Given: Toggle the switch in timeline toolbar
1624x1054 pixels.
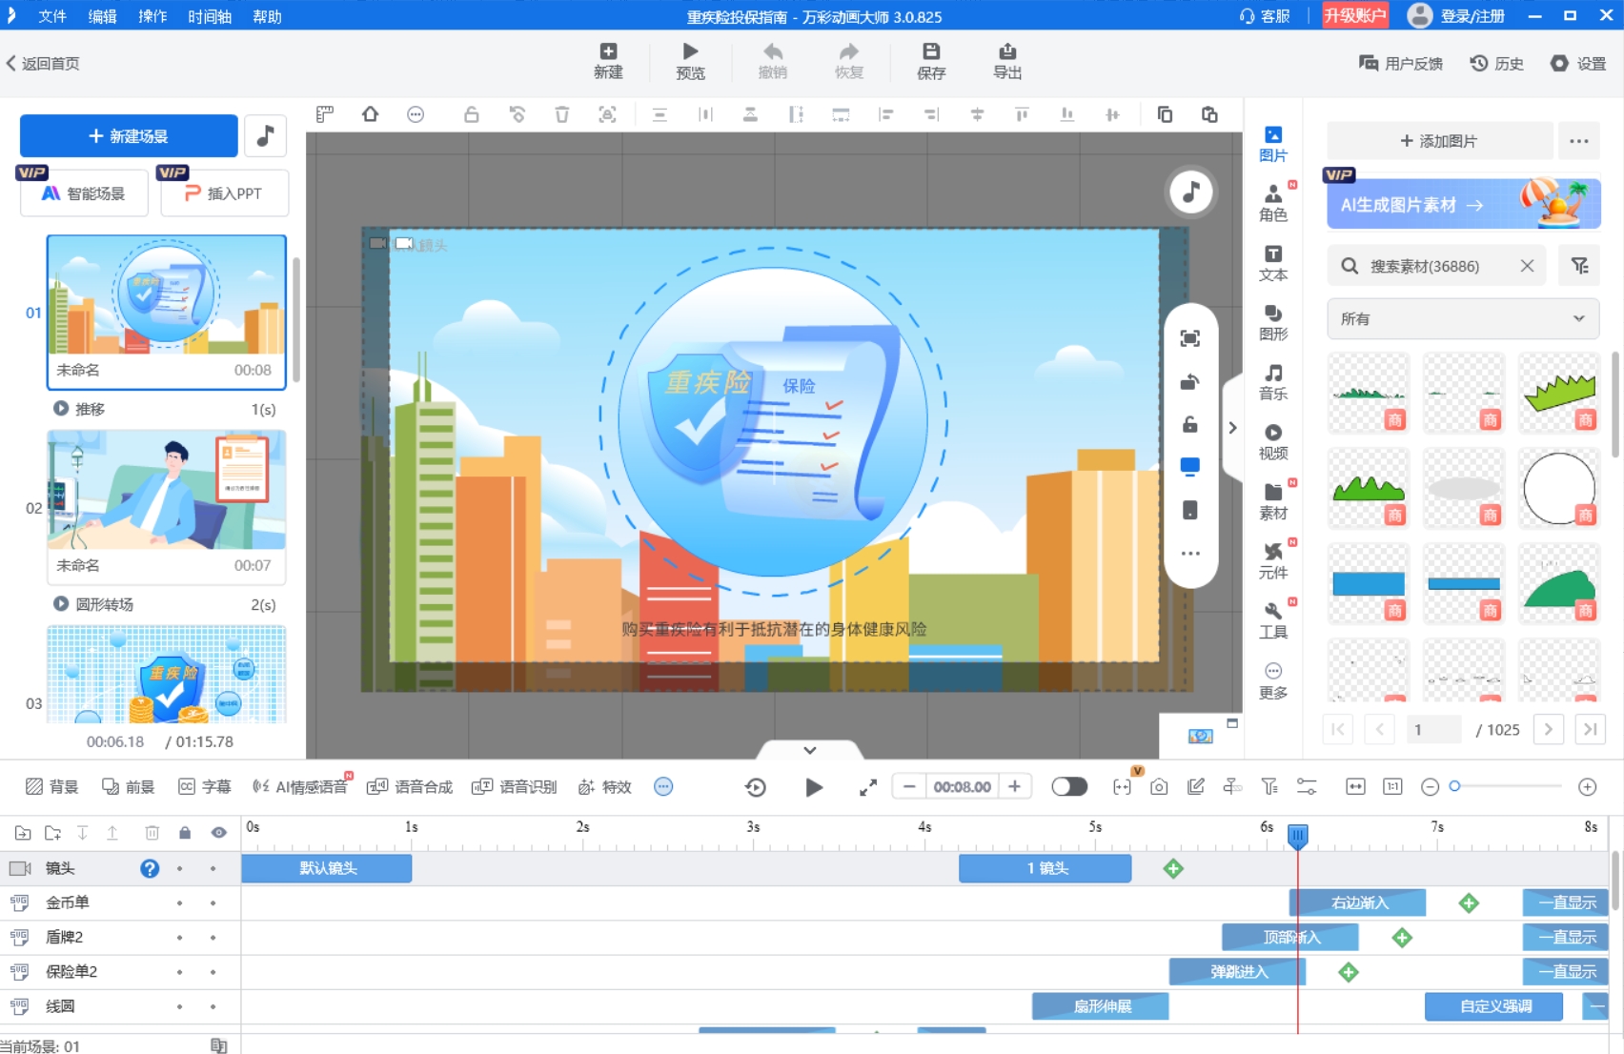Looking at the screenshot, I should click(x=1068, y=786).
